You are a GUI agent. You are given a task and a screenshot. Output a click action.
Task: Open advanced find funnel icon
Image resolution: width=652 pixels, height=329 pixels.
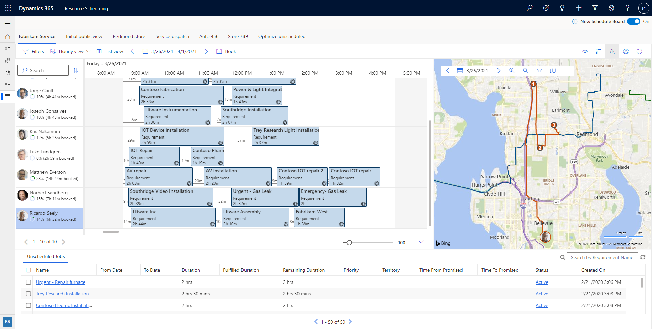595,8
